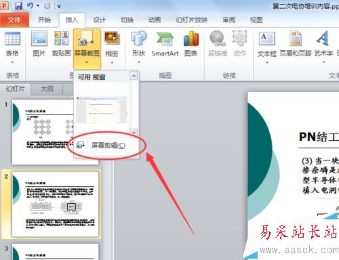Expand the 艺术字 dropdown arrow
The height and width of the screenshot is (260, 339).
click(x=323, y=62)
